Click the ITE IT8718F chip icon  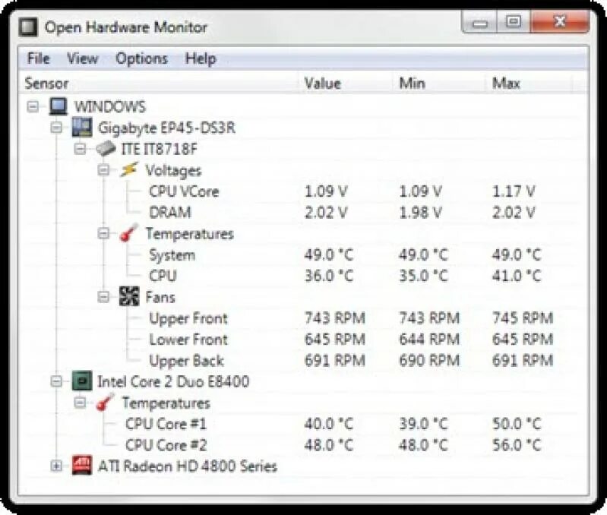point(106,149)
